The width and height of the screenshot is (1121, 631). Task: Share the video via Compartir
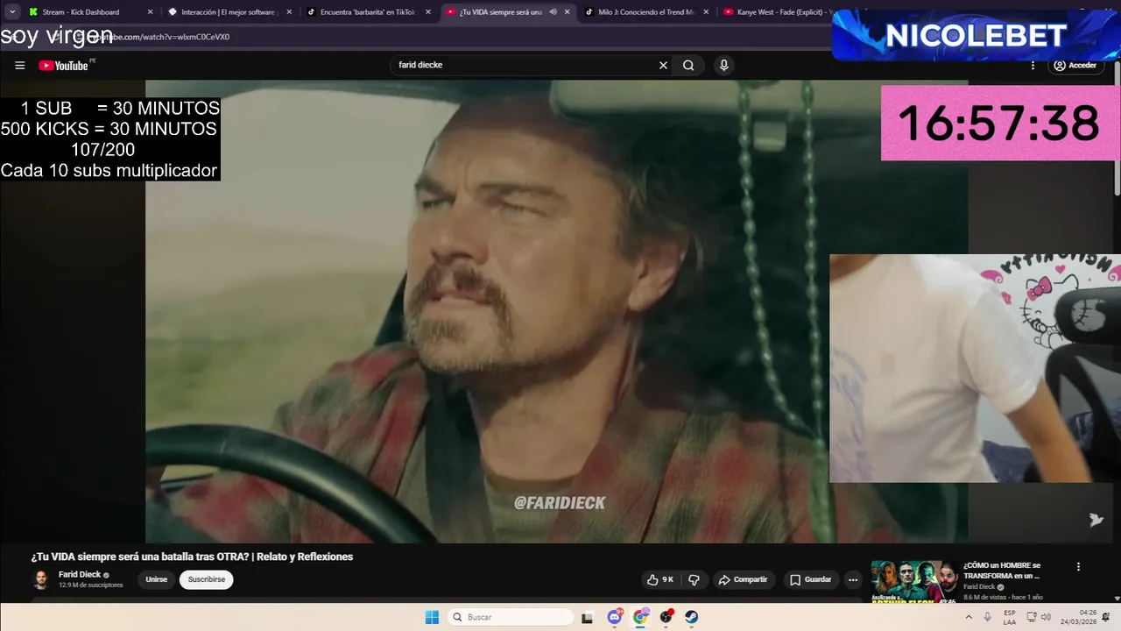[743, 579]
